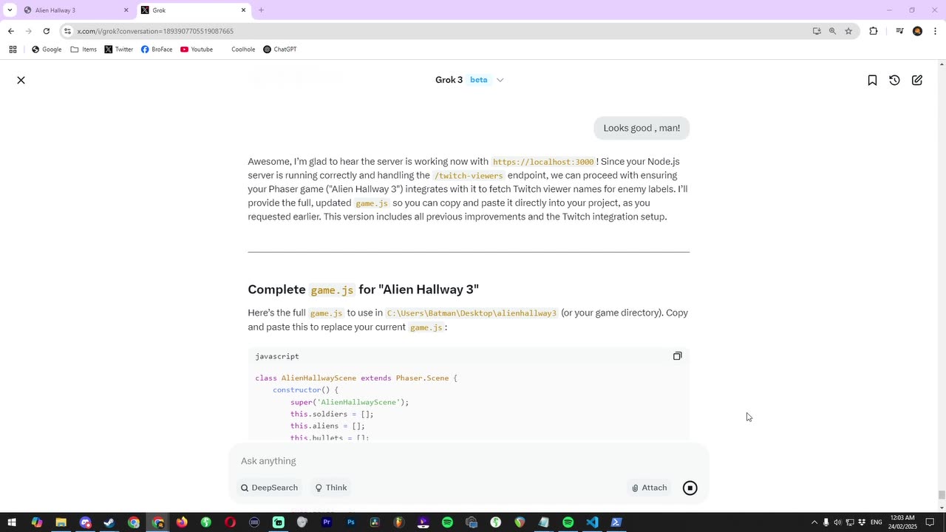Open Photoshop from the taskbar
This screenshot has width=946, height=532.
[350, 522]
